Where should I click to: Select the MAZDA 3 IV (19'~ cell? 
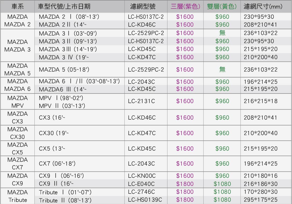[64, 57]
